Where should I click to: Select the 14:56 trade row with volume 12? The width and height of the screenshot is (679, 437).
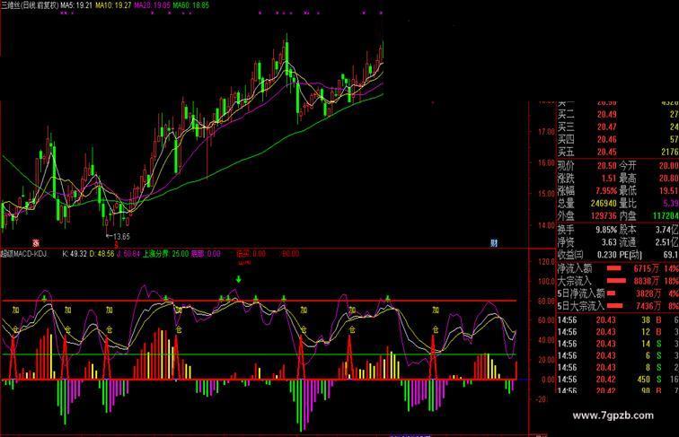tap(618, 332)
